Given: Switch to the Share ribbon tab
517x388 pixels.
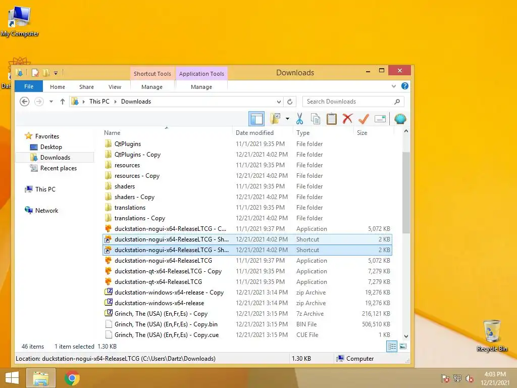Looking at the screenshot, I should click(86, 87).
